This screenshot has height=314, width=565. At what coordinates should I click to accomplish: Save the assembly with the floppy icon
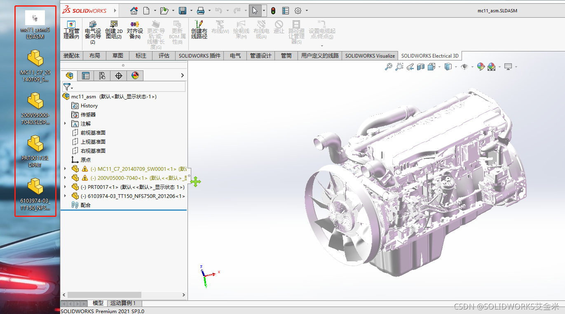182,11
